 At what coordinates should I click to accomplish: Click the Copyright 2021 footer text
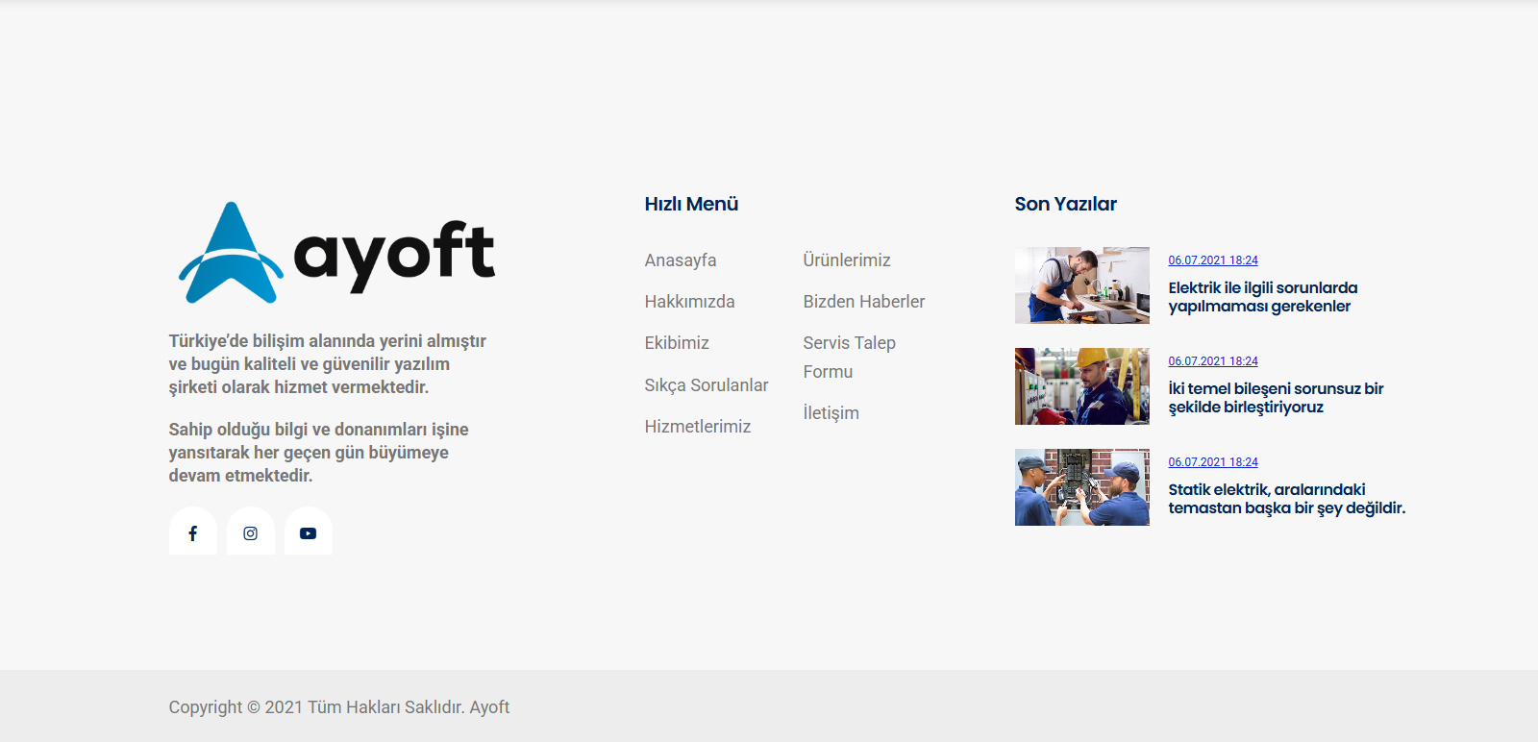pos(339,707)
